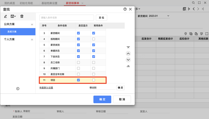
Task: Select the 单据状态 condition row
Action: point(73,51)
